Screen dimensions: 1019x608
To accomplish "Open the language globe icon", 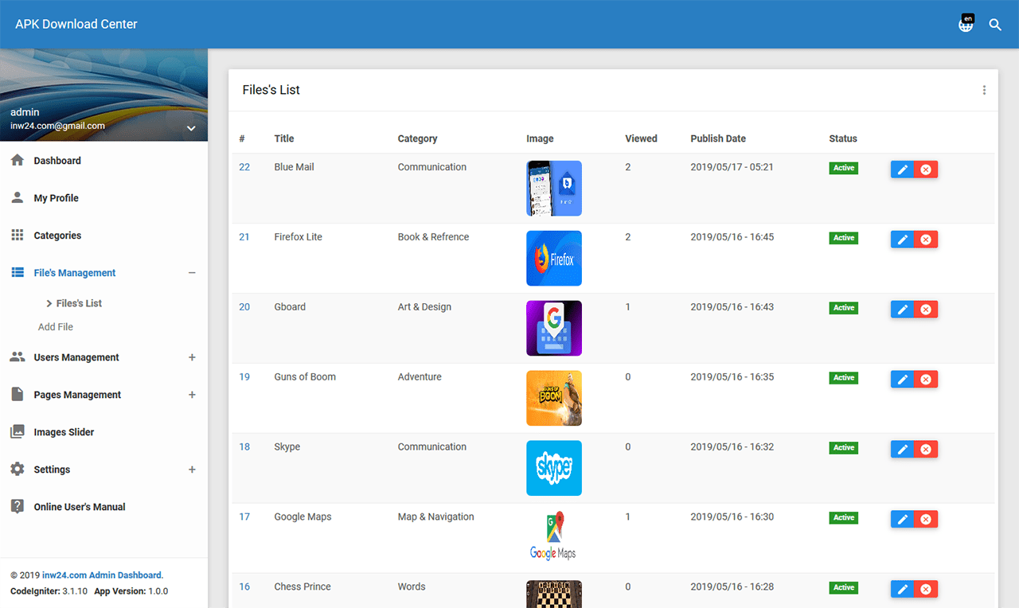I will click(966, 25).
